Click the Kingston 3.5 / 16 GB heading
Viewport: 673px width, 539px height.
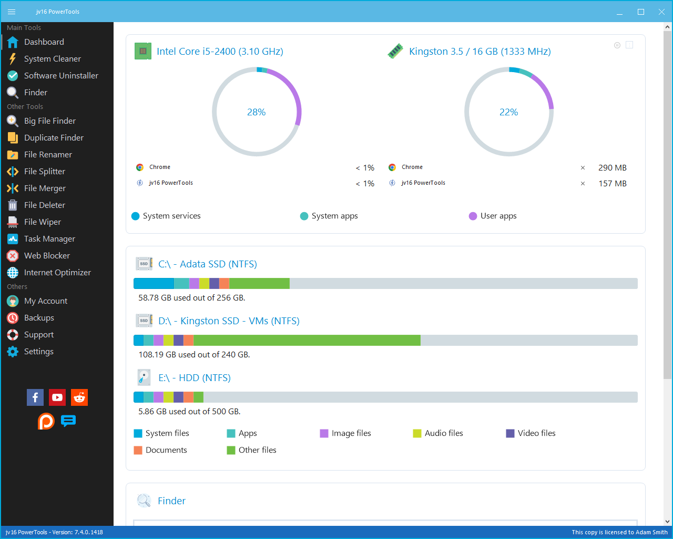coord(480,52)
